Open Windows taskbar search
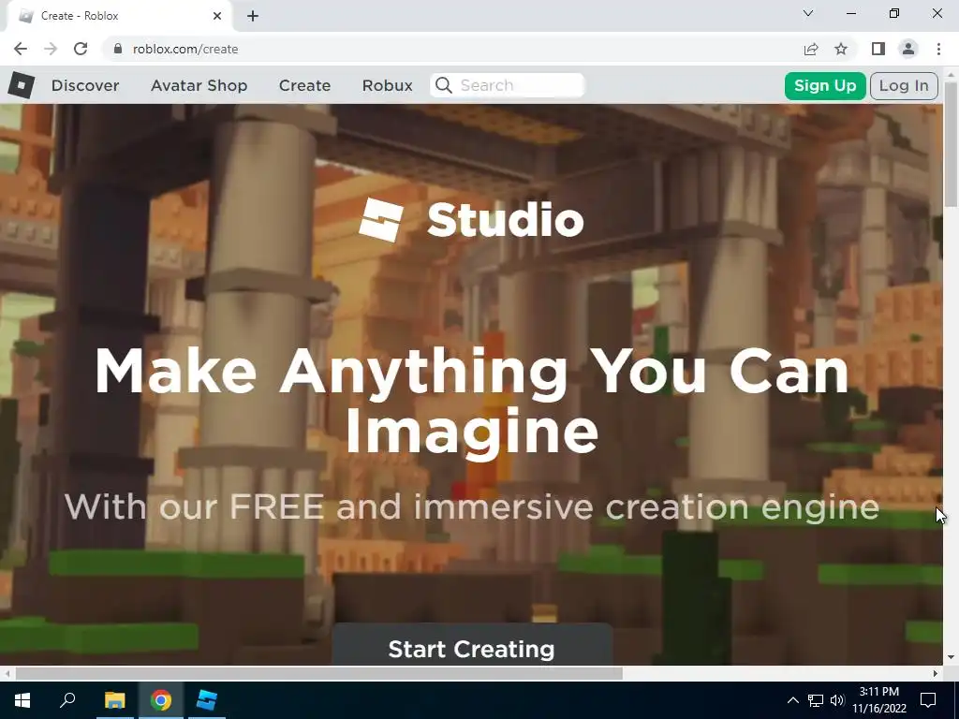 click(67, 699)
